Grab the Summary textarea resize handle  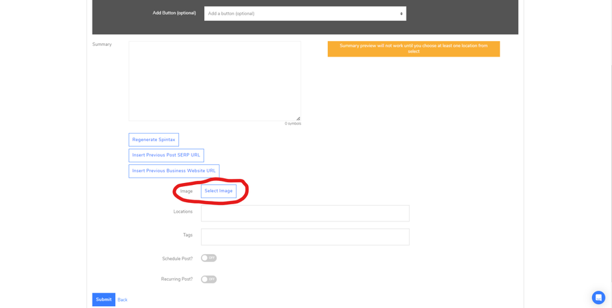pyautogui.click(x=298, y=118)
